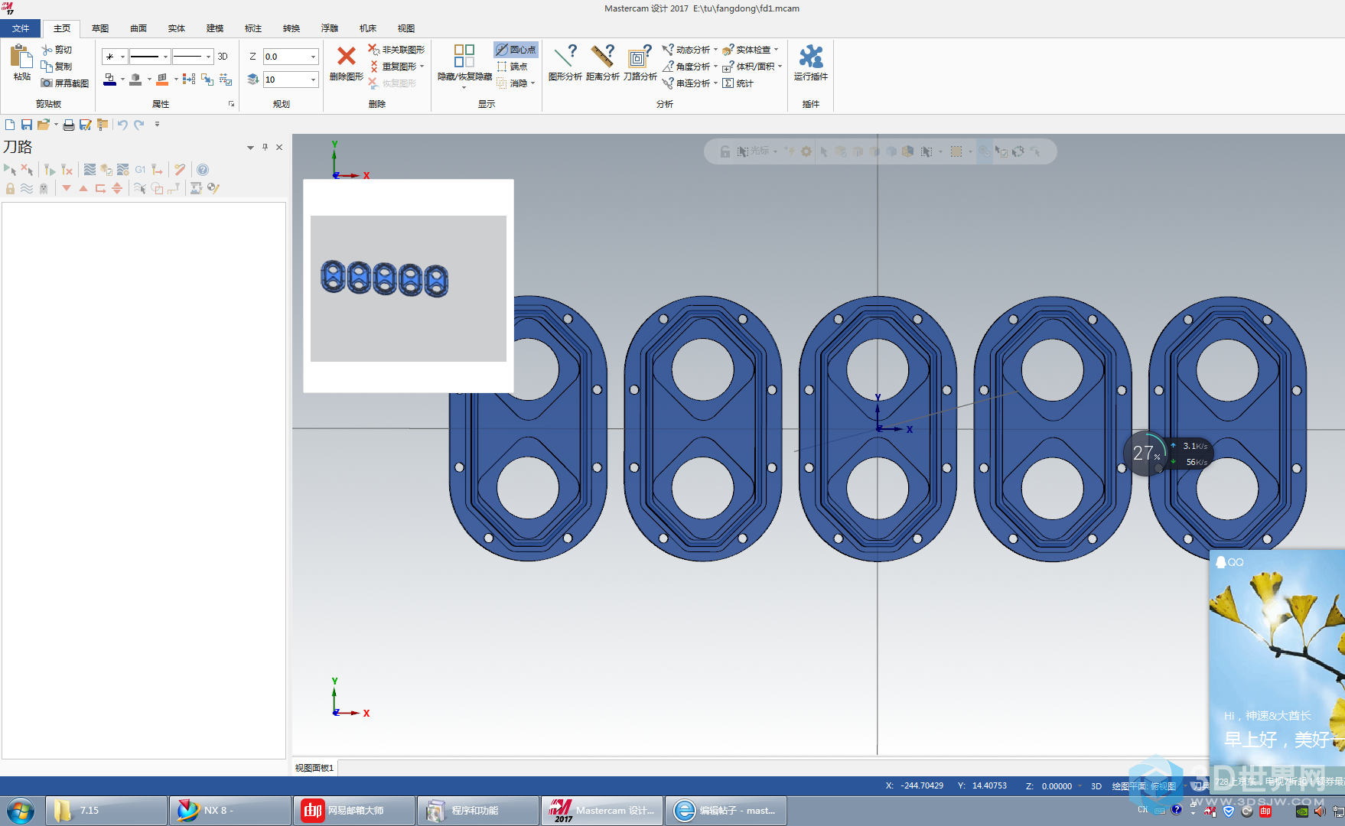The image size is (1345, 826).
Task: Click the Print icon in quick access toolbar
Action: point(69,125)
